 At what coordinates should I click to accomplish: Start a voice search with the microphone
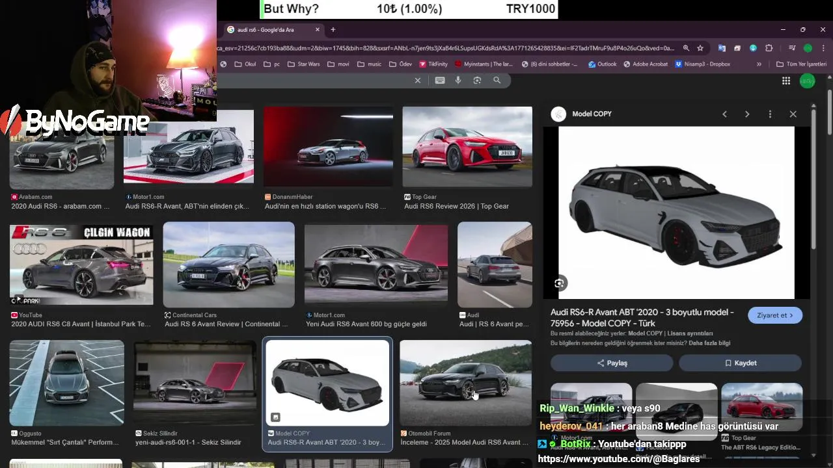(x=458, y=81)
